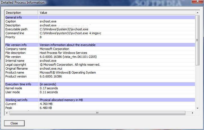Select the Product version label
204x130 pixels.
[x=16, y=76]
